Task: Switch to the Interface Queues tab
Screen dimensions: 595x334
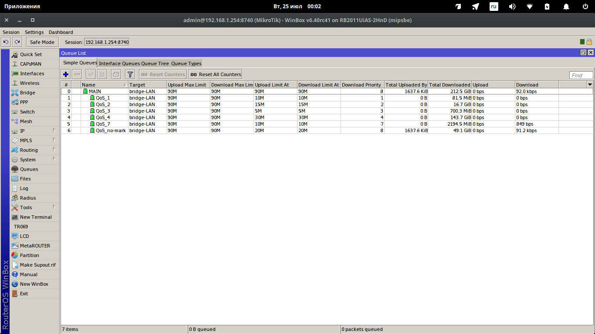Action: click(119, 63)
